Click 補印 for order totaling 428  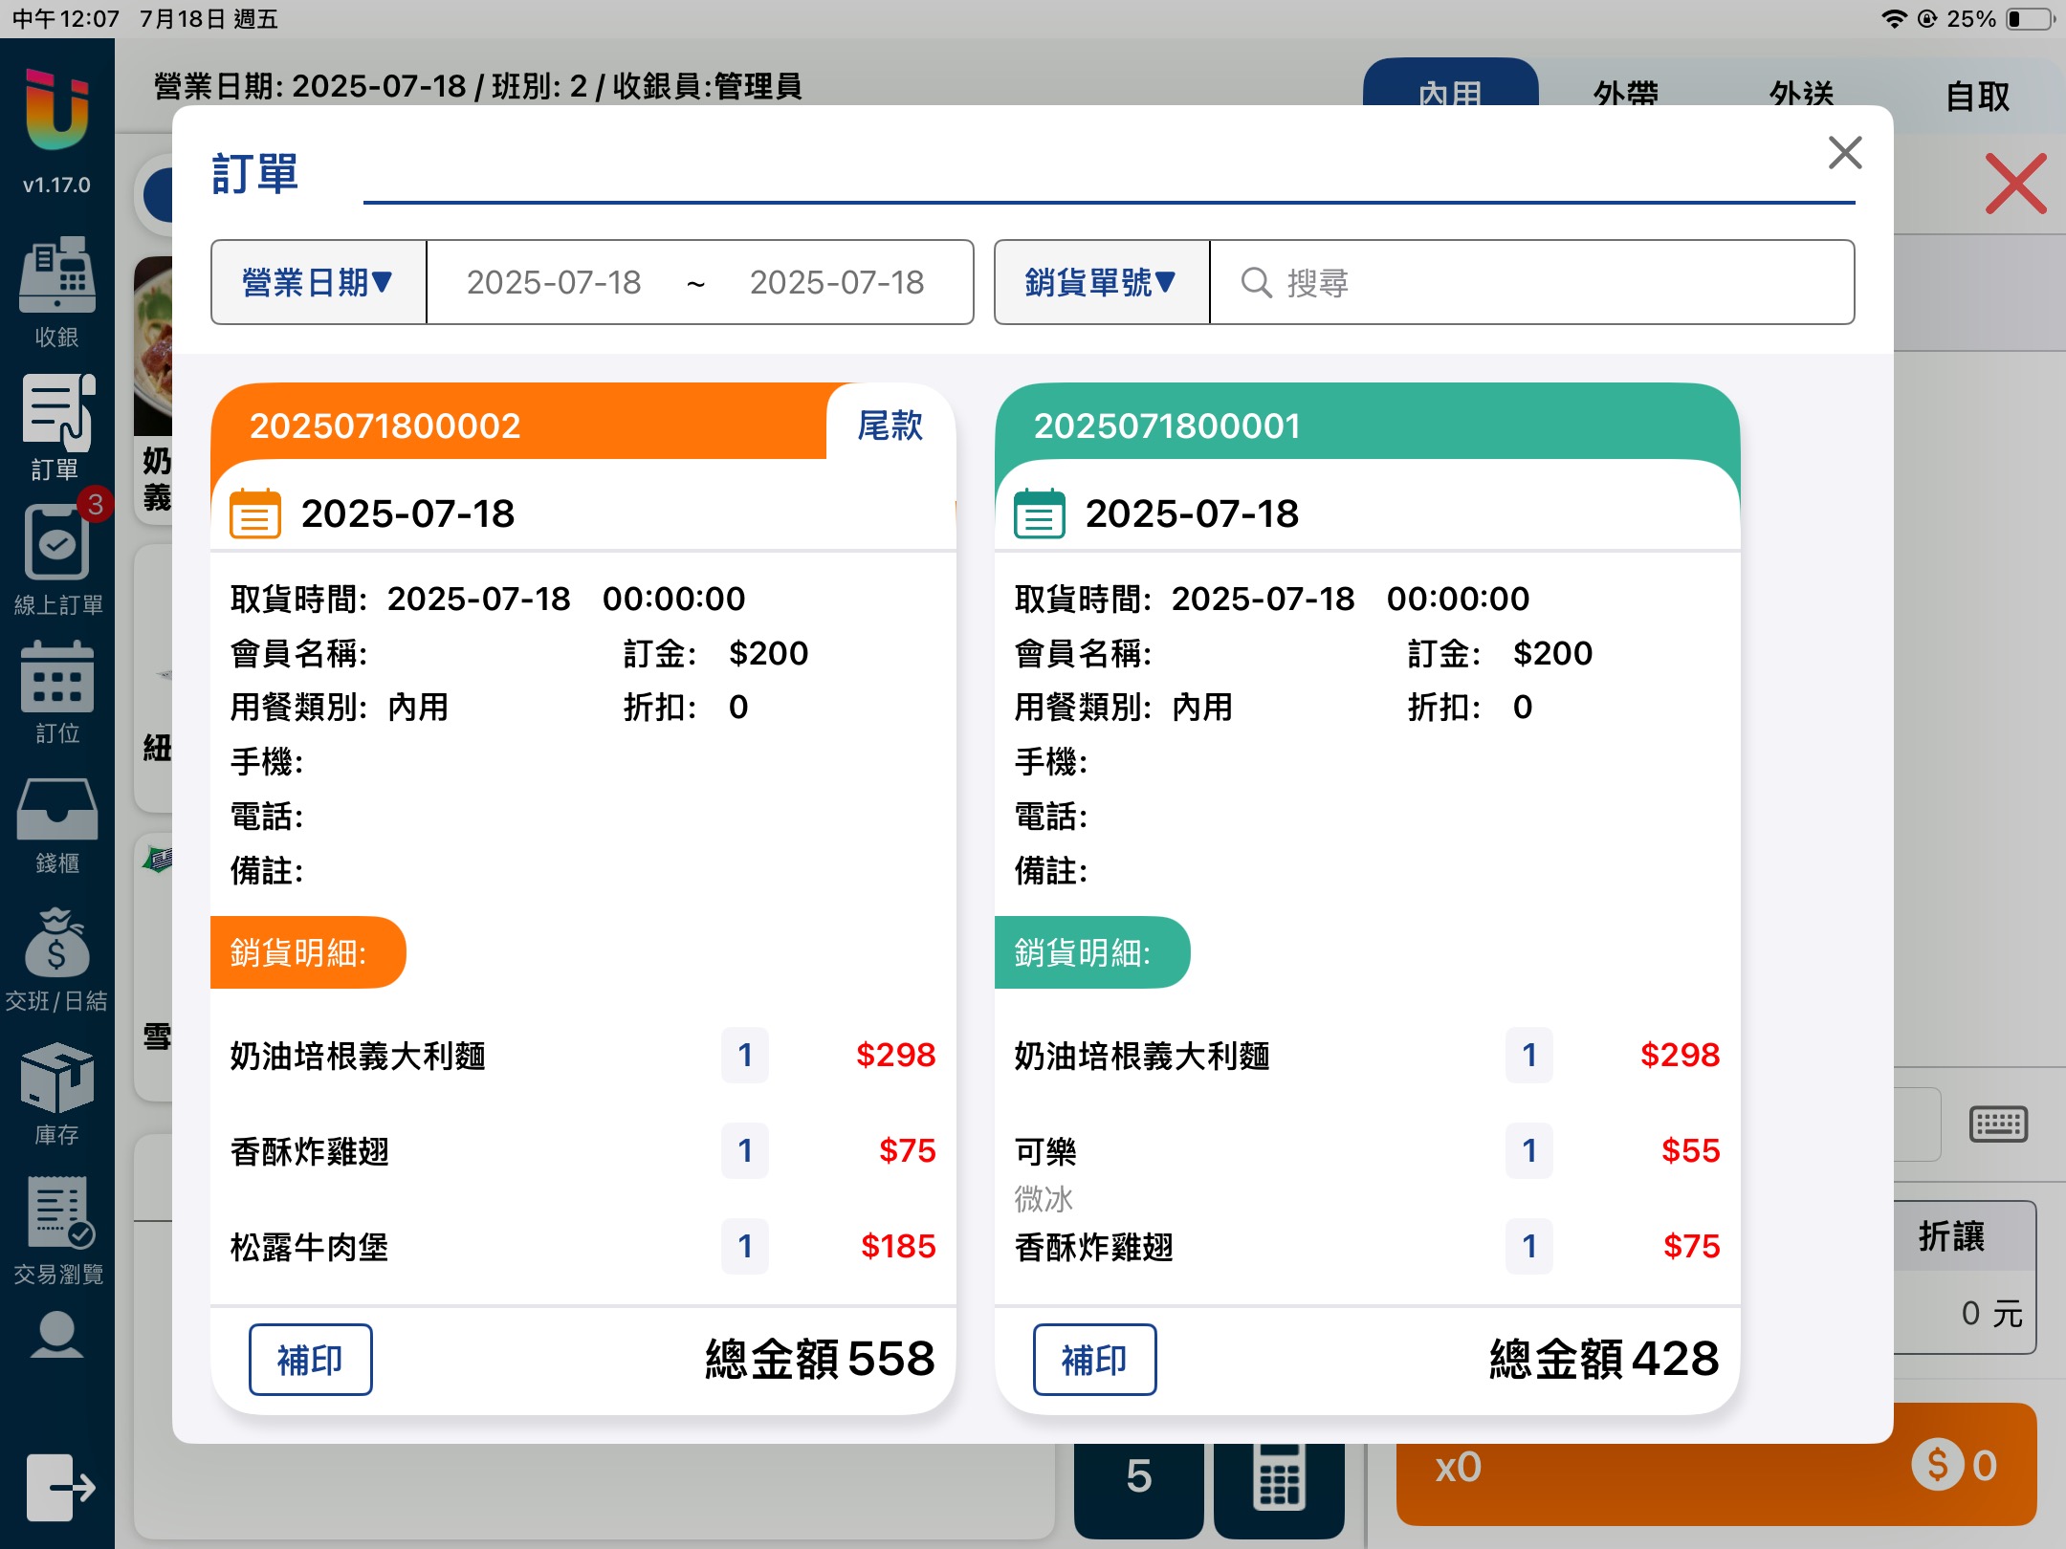1094,1359
